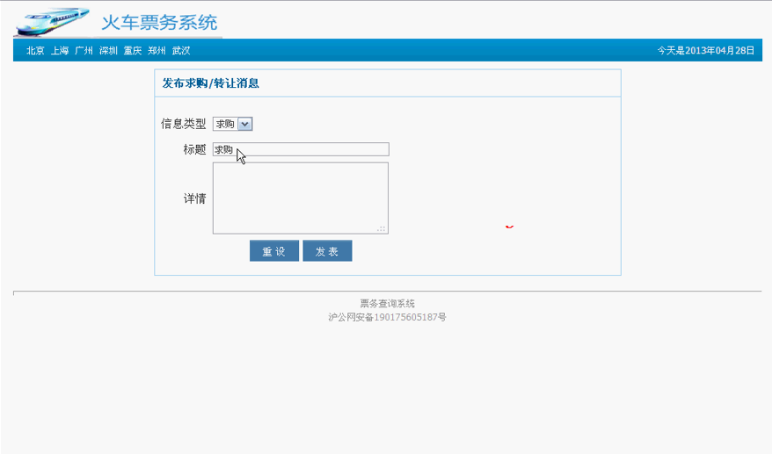Image resolution: width=772 pixels, height=454 pixels.
Task: Click the 信息类型 label
Action: tap(183, 124)
